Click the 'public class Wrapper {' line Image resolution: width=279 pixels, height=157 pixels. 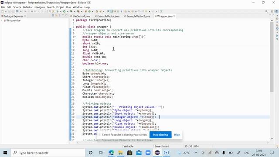click(94, 27)
